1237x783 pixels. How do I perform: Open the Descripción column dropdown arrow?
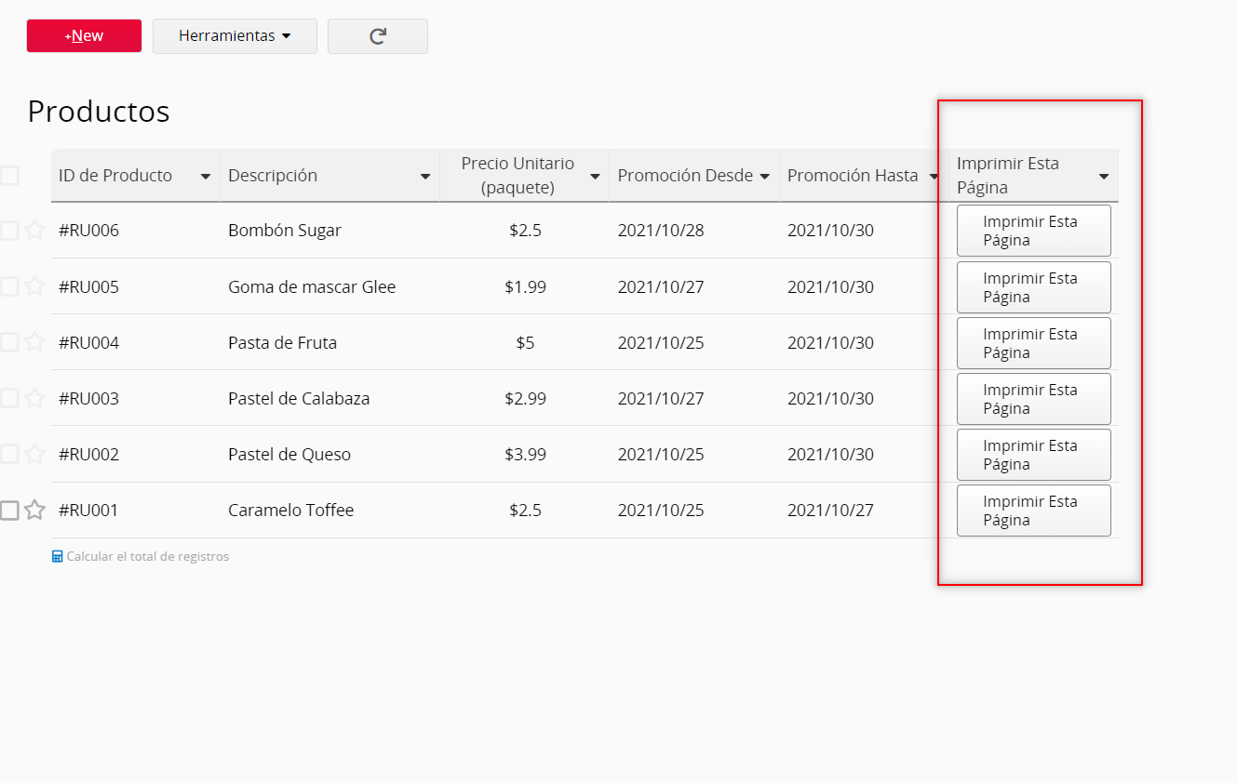click(425, 176)
